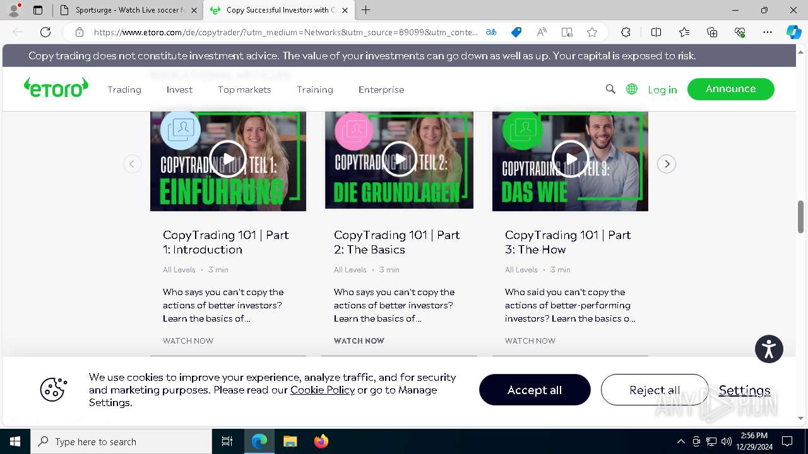Open a new browser tab
The height and width of the screenshot is (454, 808).
[366, 10]
